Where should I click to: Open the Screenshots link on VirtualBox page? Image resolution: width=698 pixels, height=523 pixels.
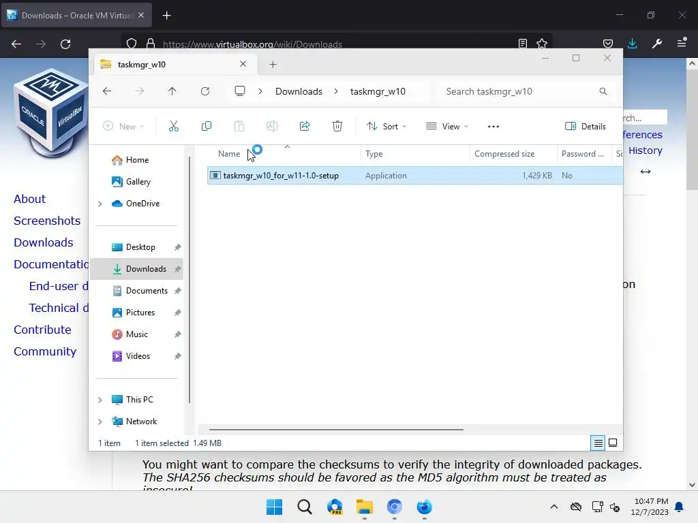47,221
